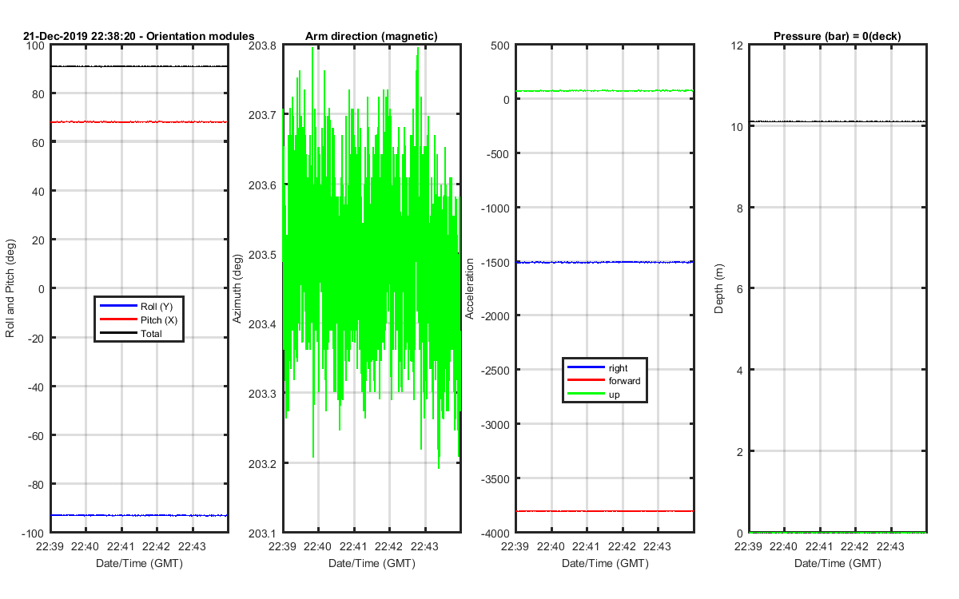Select black Total trace in orientation plot
Screen dimensions: 959x599
[x=139, y=66]
